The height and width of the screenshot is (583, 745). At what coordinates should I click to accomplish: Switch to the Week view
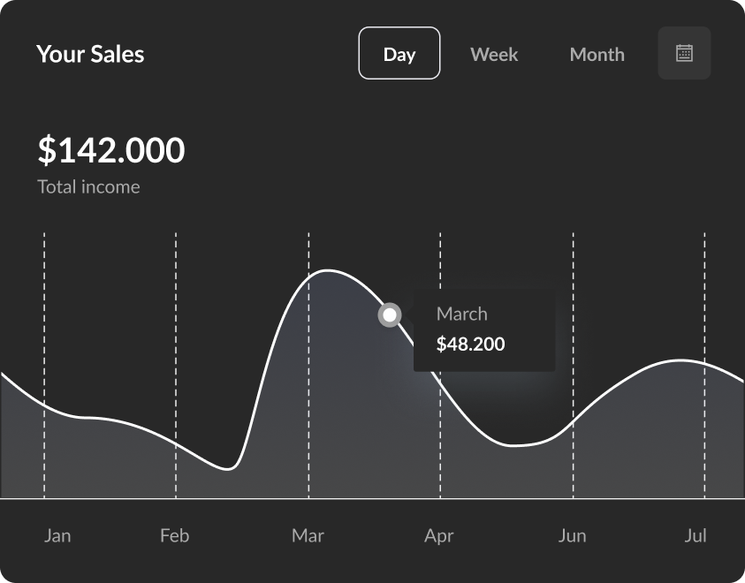pyautogui.click(x=494, y=54)
